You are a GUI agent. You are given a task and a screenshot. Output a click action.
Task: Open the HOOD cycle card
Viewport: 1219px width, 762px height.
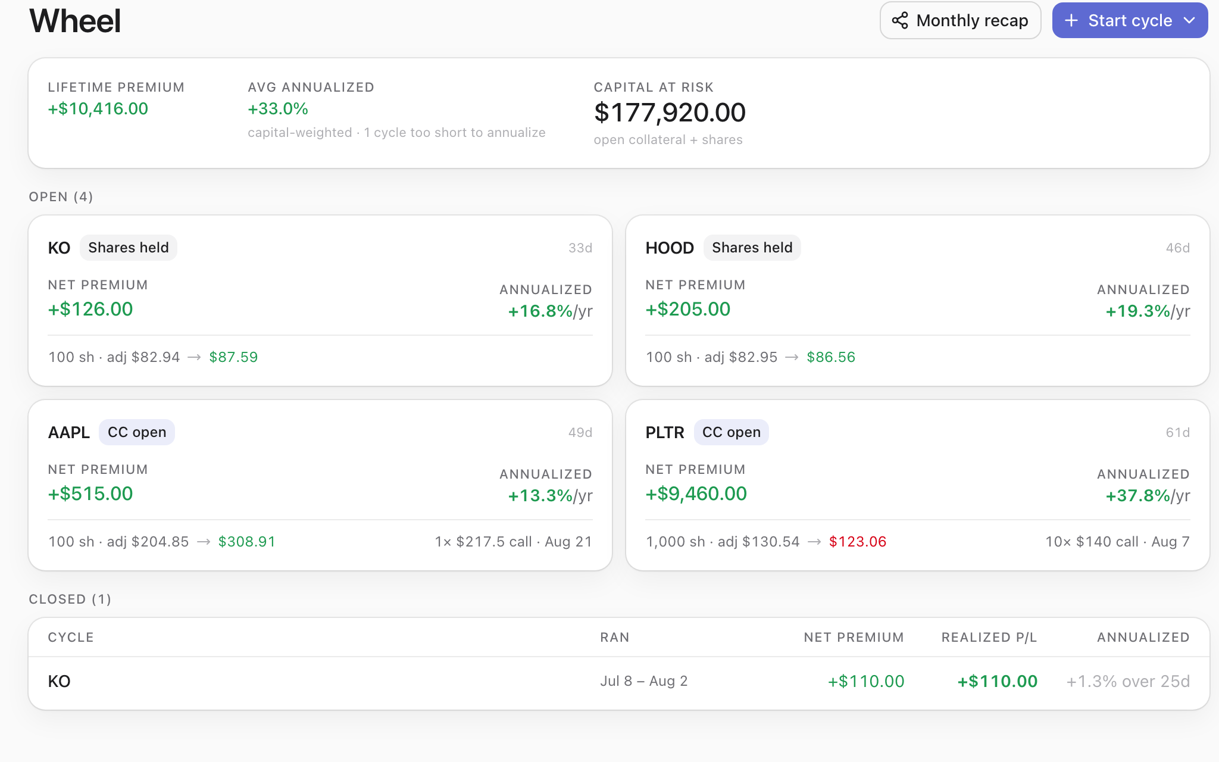[918, 301]
